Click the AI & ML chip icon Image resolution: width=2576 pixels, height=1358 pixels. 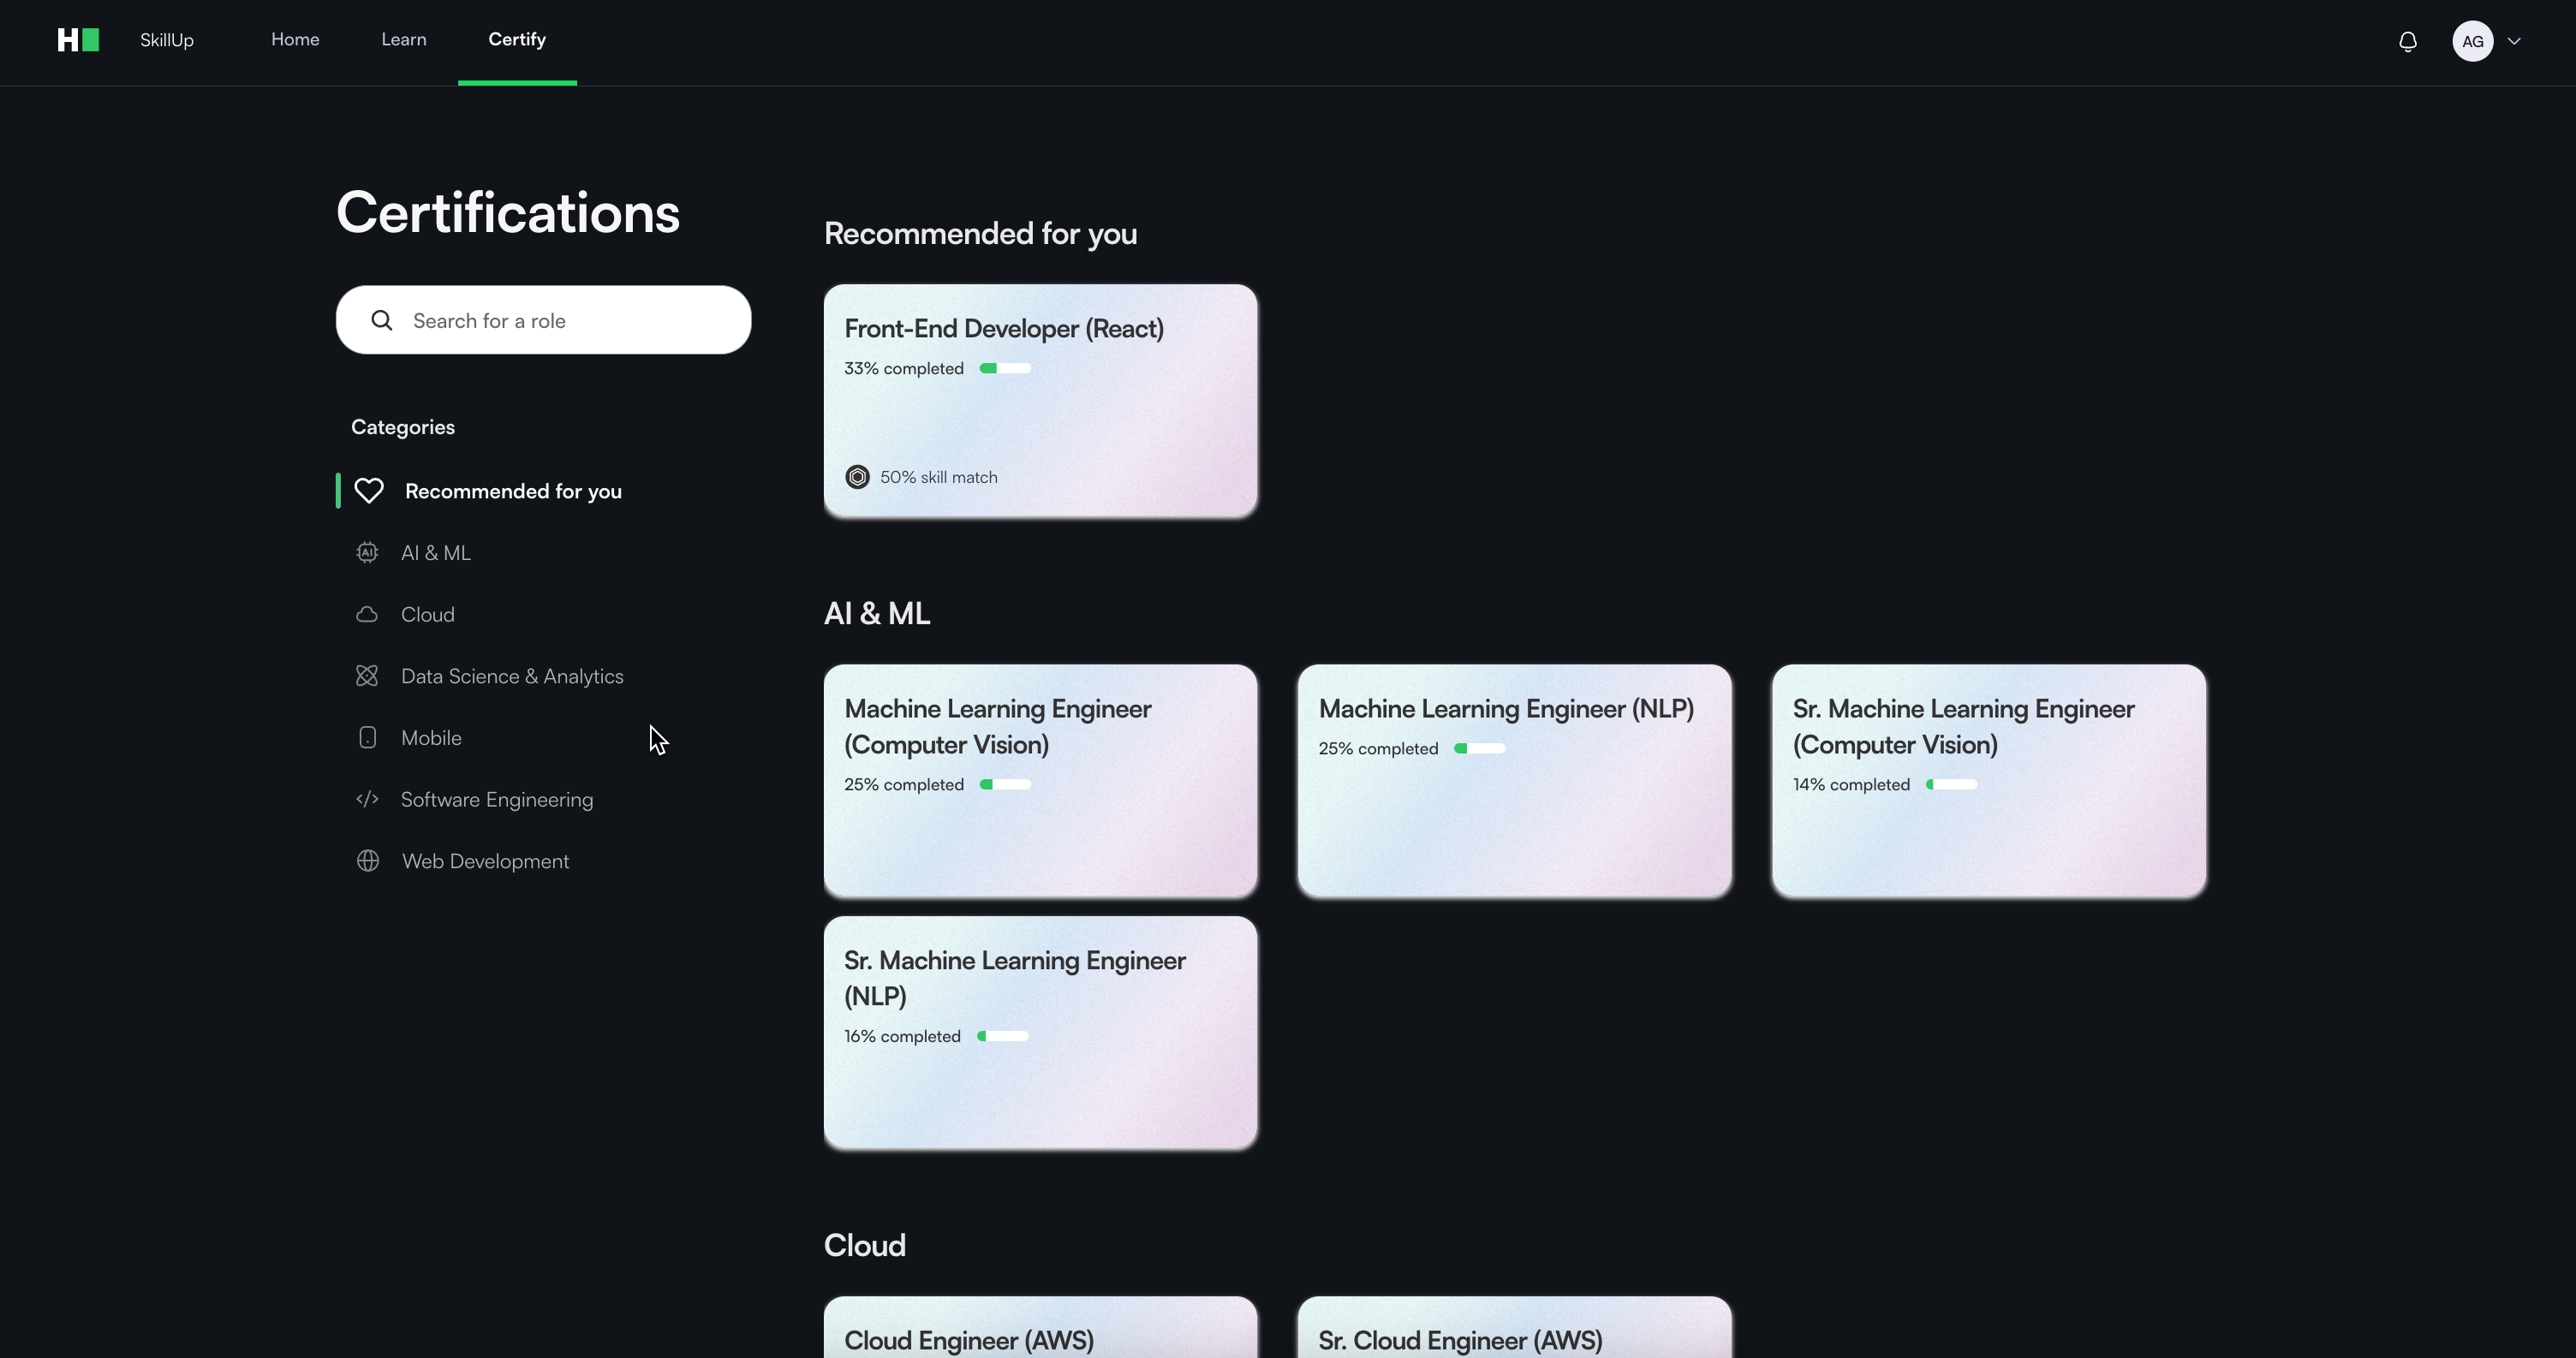point(367,553)
